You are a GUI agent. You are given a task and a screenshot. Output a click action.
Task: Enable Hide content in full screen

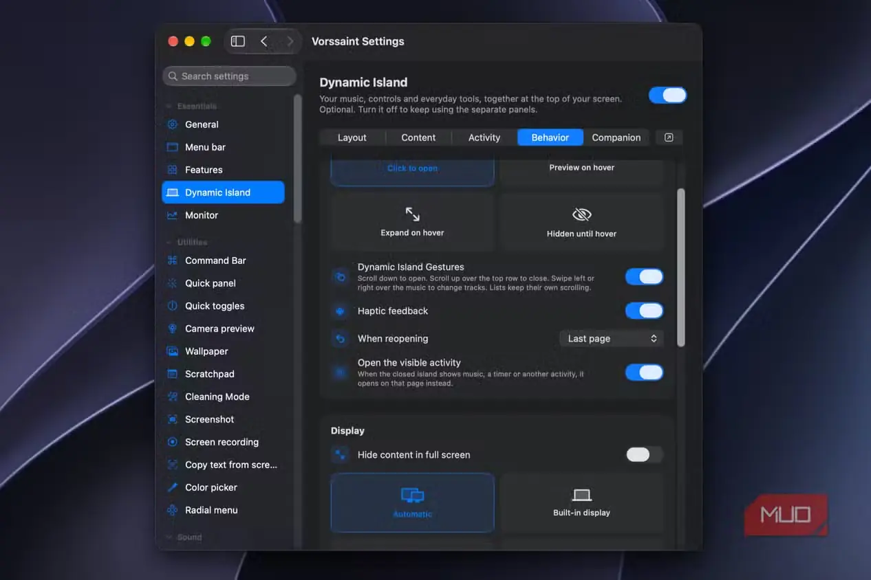tap(644, 454)
